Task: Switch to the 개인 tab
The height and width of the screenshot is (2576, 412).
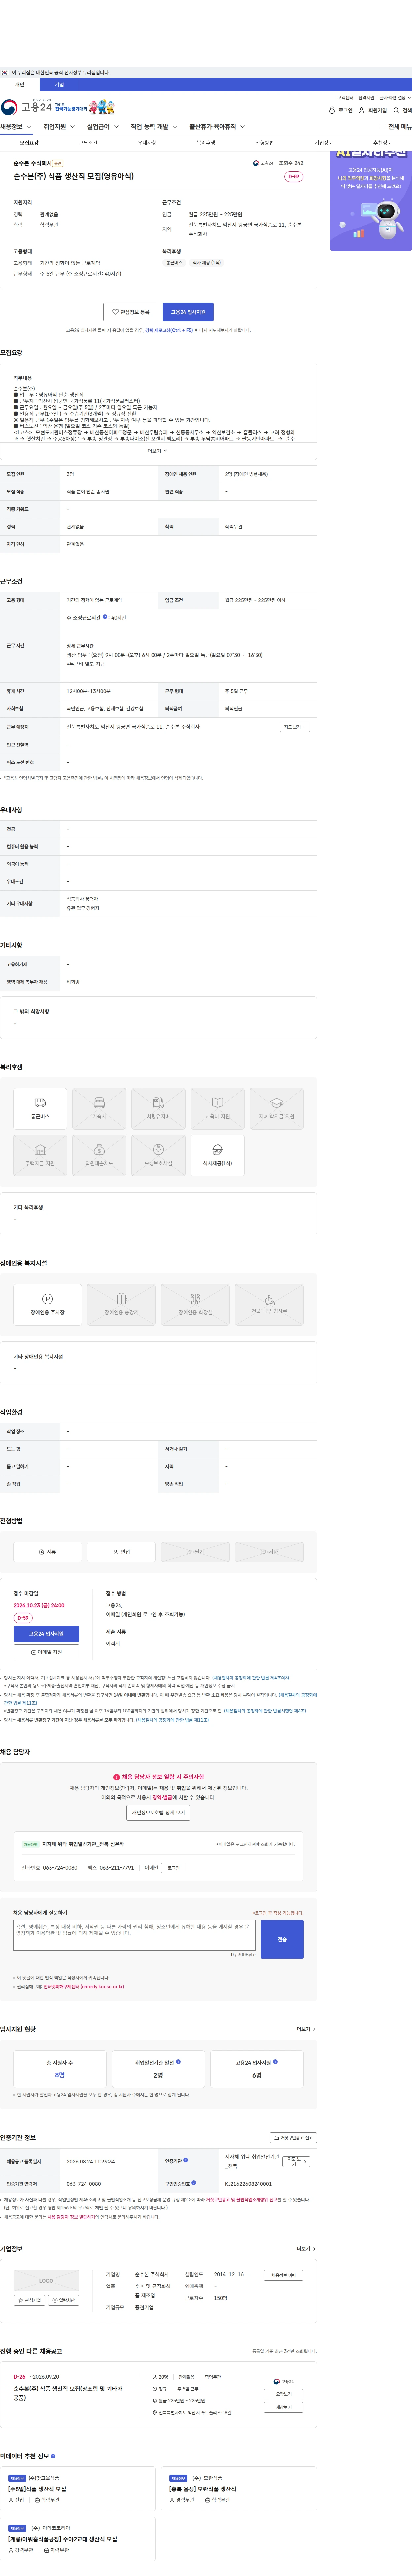Action: coord(20,84)
